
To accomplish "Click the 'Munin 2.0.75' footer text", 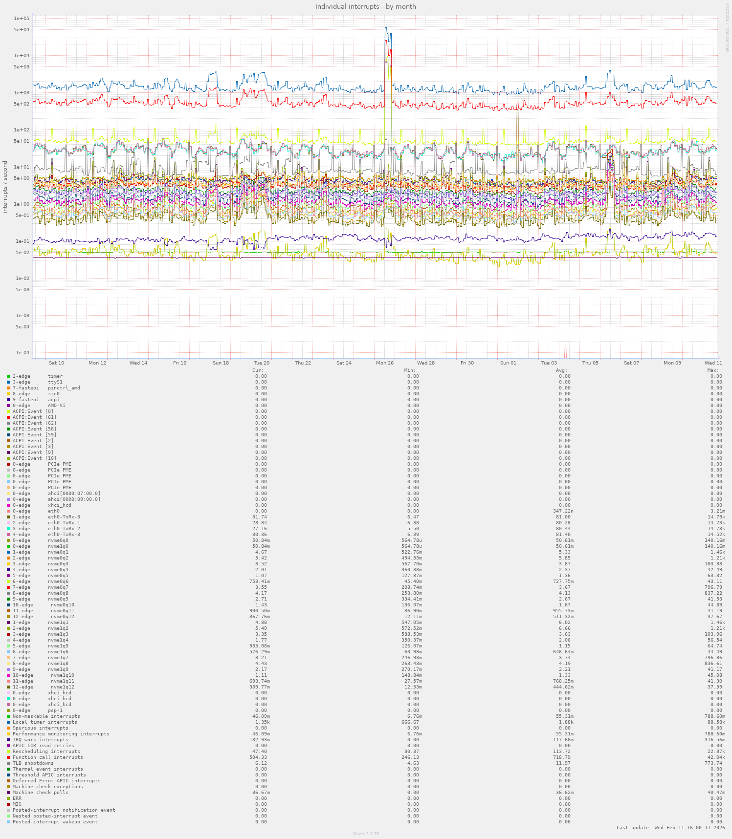I will click(x=366, y=834).
